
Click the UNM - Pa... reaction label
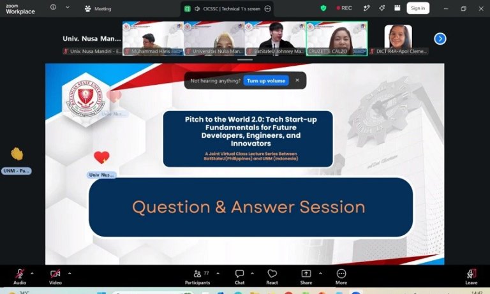(17, 171)
